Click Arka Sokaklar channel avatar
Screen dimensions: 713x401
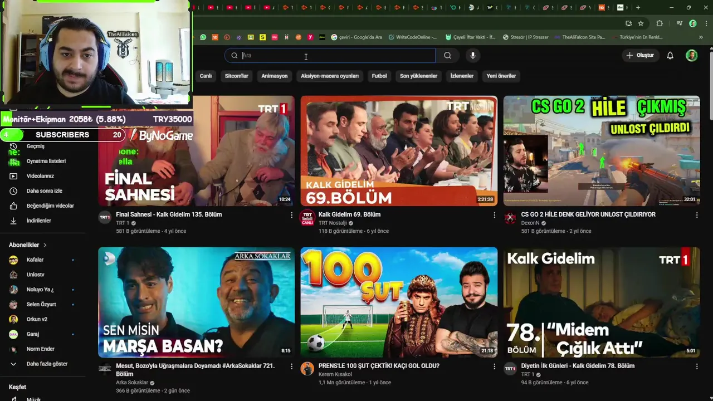coord(105,369)
